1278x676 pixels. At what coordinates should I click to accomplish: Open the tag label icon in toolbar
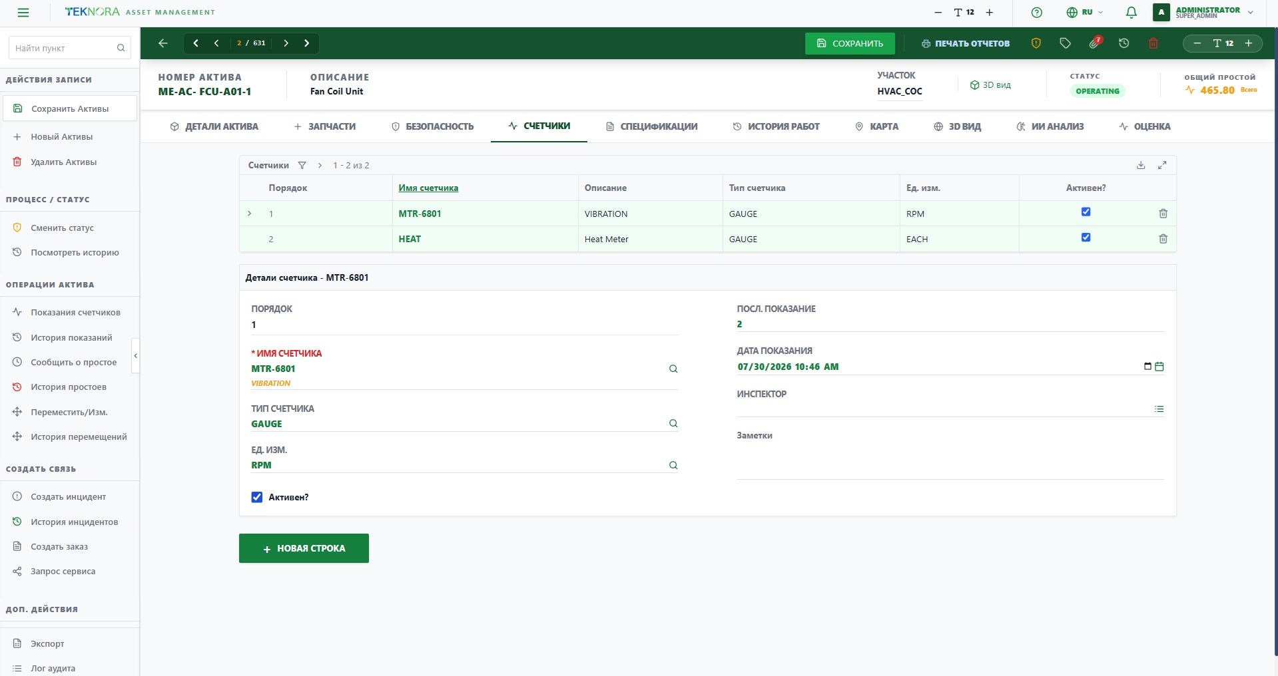coord(1065,43)
